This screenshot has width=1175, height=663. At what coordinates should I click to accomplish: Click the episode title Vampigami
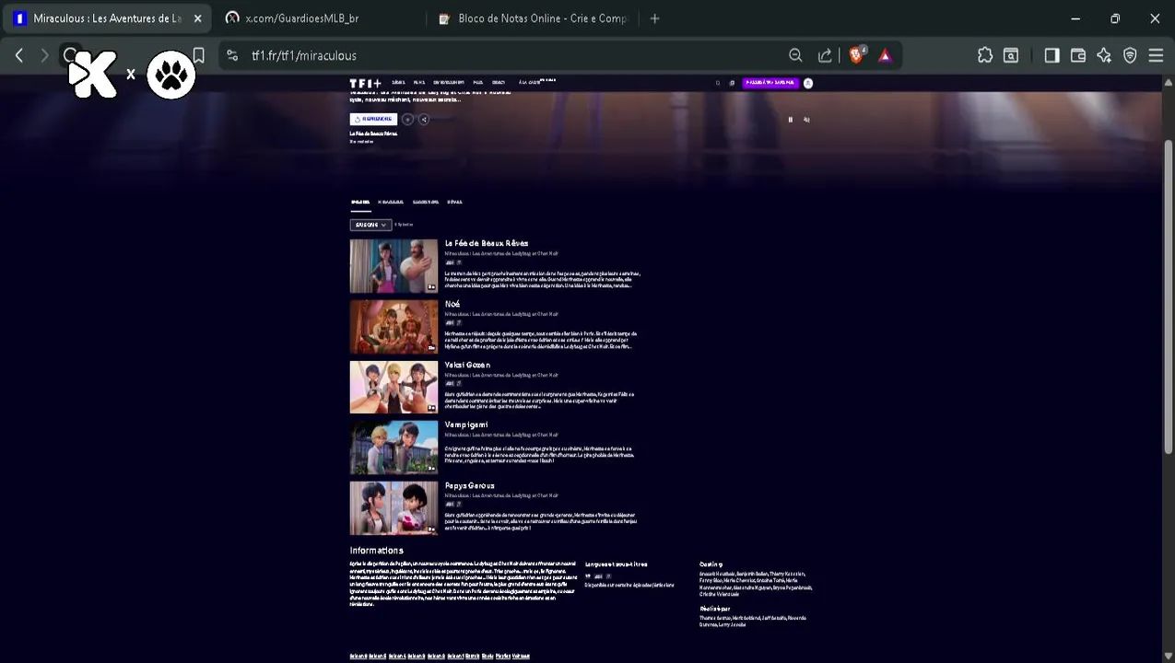point(466,425)
